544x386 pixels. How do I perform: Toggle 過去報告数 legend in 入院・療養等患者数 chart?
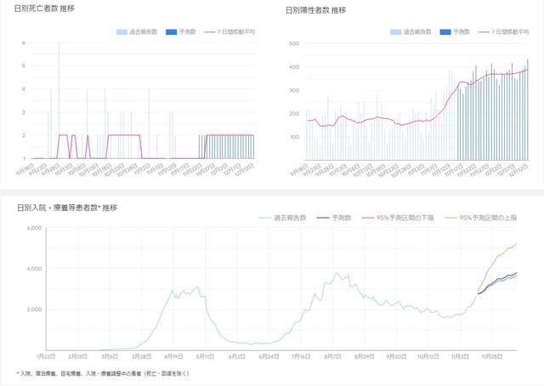point(282,218)
